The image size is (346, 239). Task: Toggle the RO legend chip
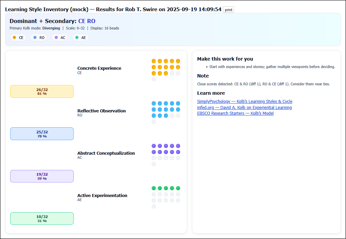coord(39,38)
